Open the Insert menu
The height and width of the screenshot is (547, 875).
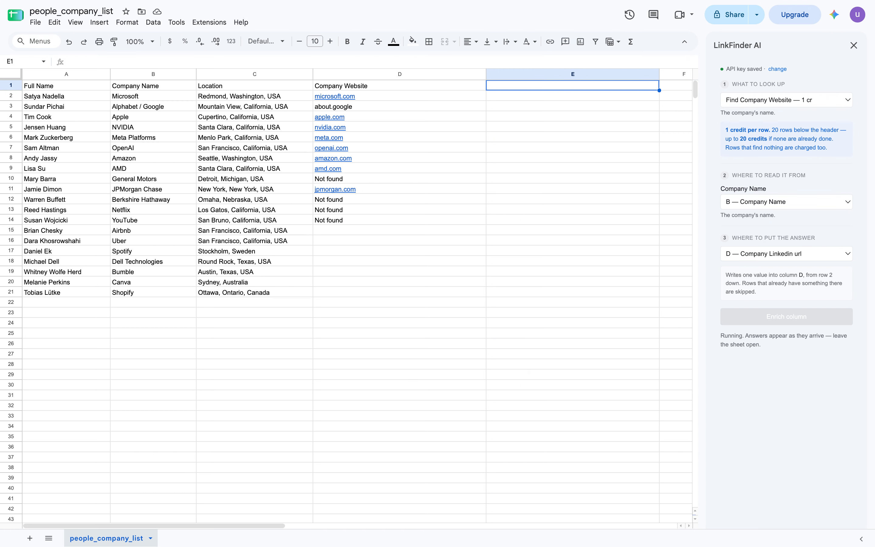click(99, 22)
